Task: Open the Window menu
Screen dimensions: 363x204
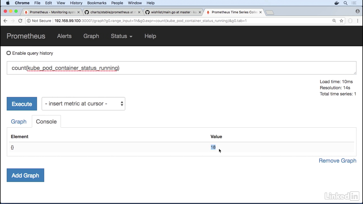Action: point(135,3)
